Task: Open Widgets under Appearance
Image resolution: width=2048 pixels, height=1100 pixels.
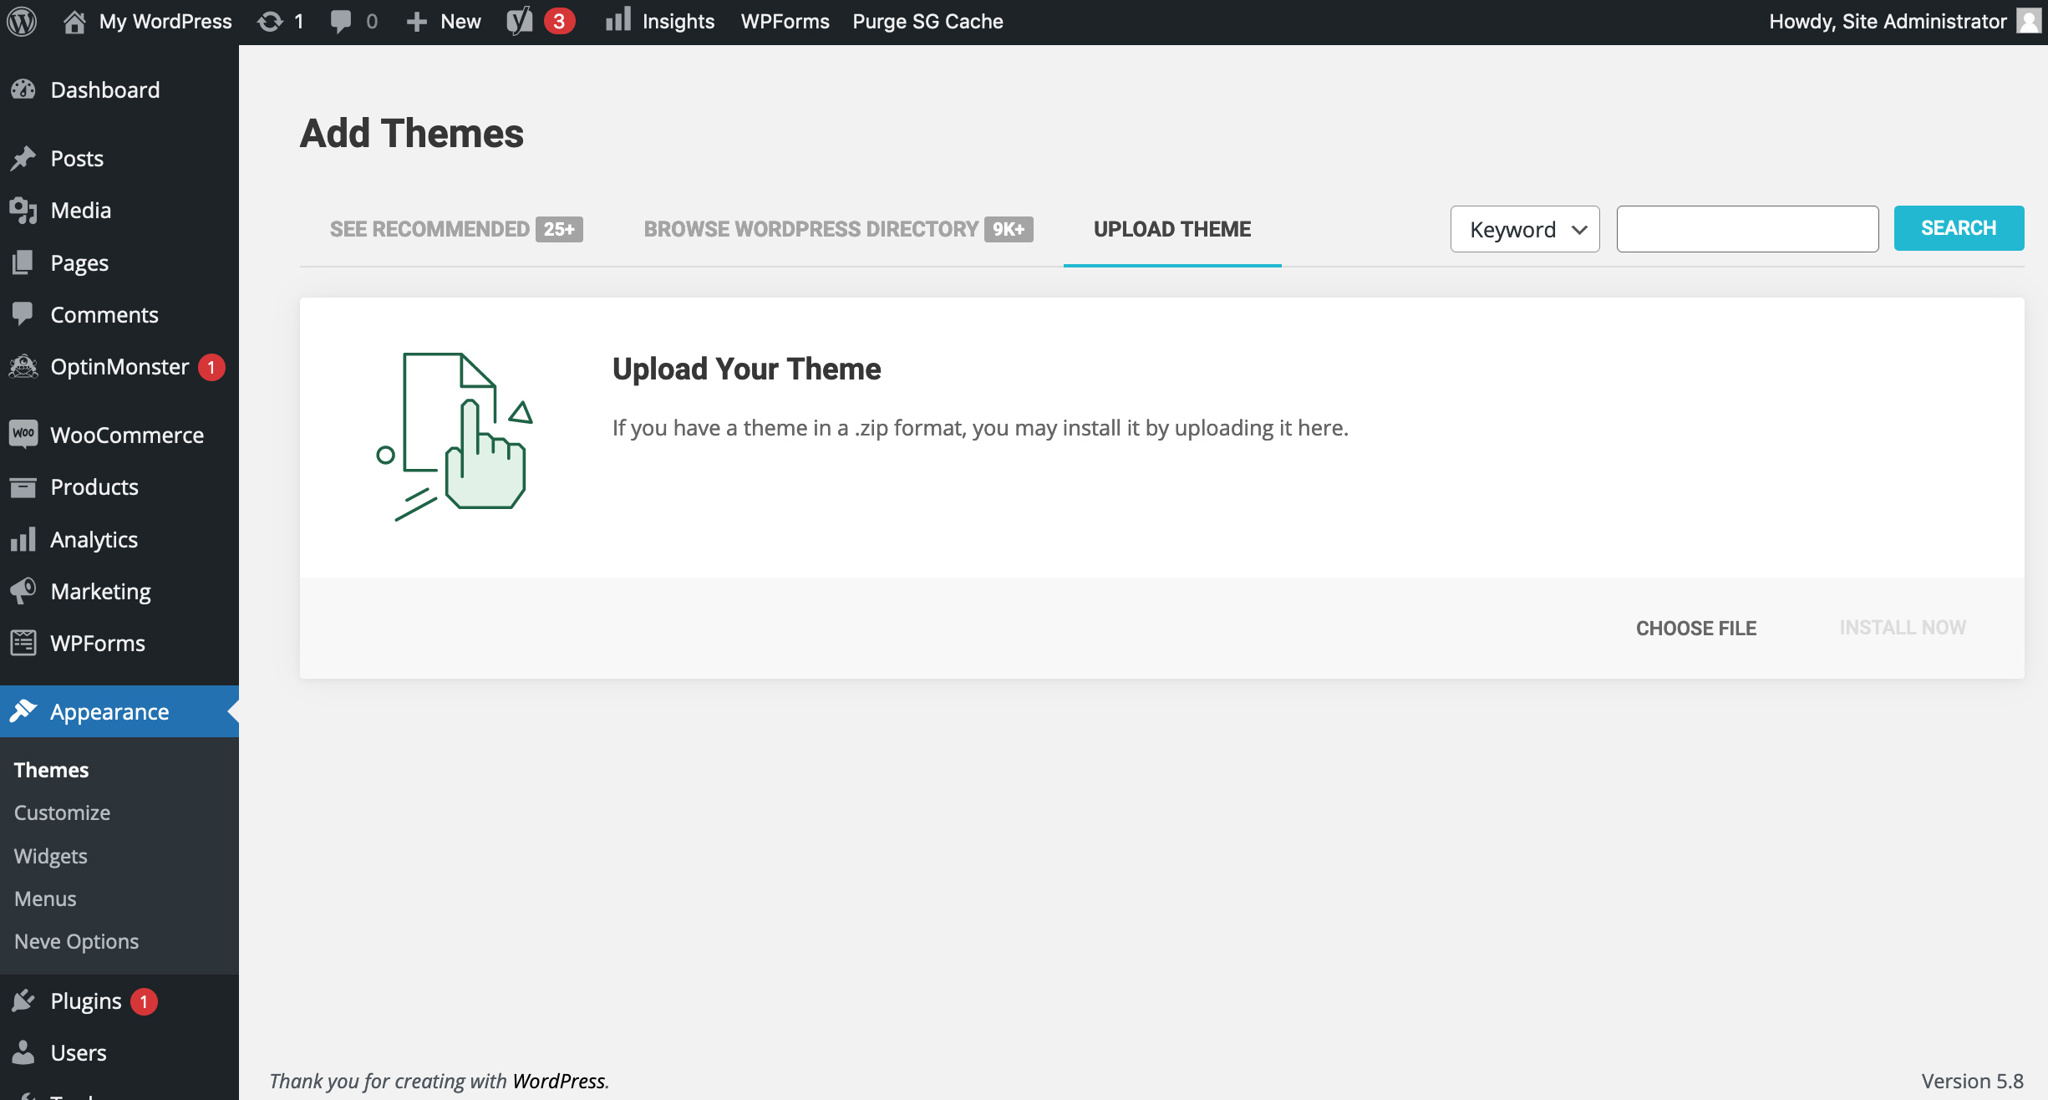Action: pyautogui.click(x=51, y=856)
